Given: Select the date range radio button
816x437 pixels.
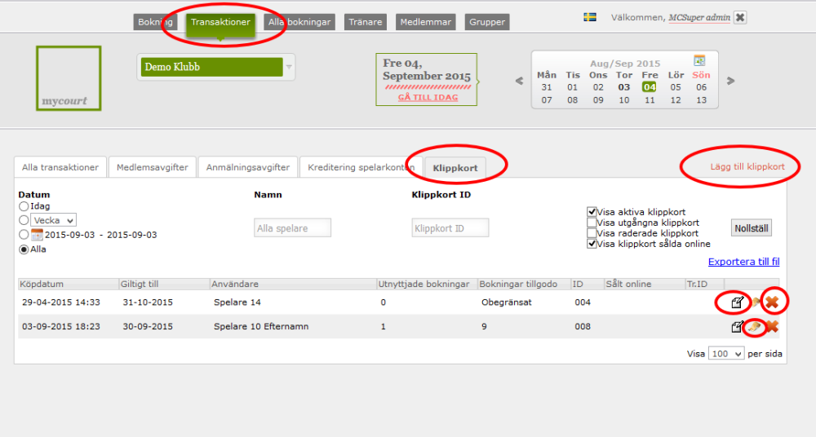Looking at the screenshot, I should click(x=24, y=235).
